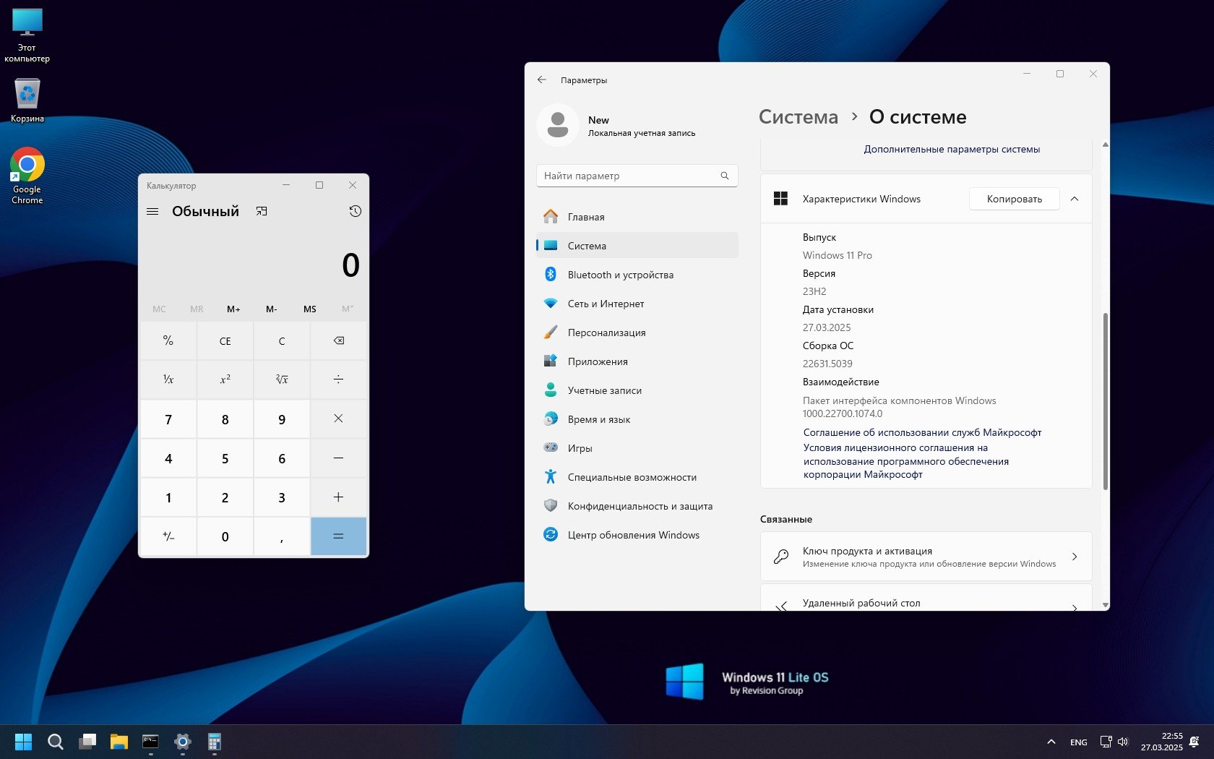Image resolution: width=1214 pixels, height=759 pixels.
Task: Click the C clear key in Calculator
Action: coord(282,340)
